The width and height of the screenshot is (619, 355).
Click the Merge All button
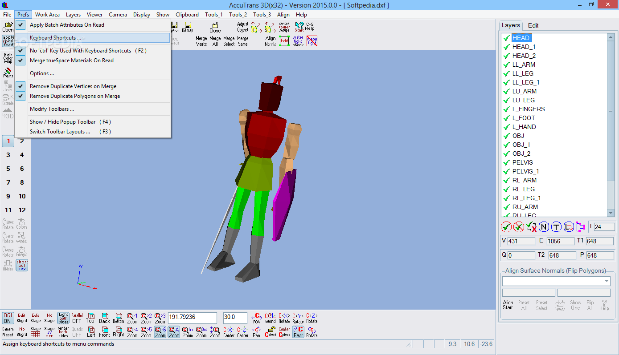[215, 41]
